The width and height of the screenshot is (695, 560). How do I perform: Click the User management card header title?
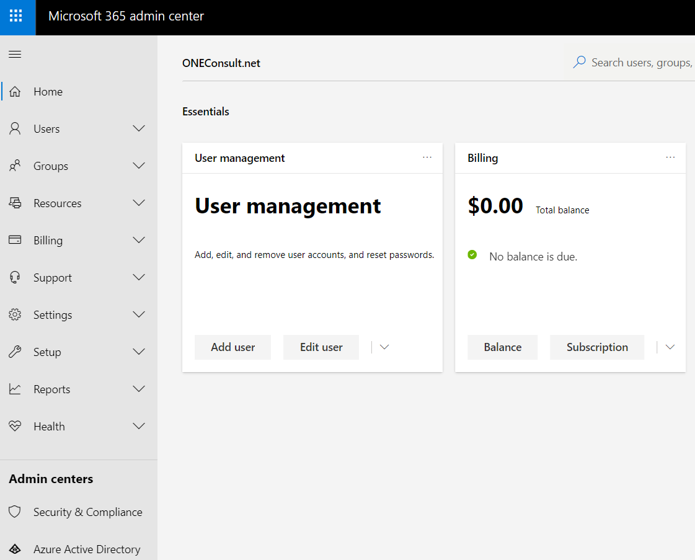pos(239,158)
